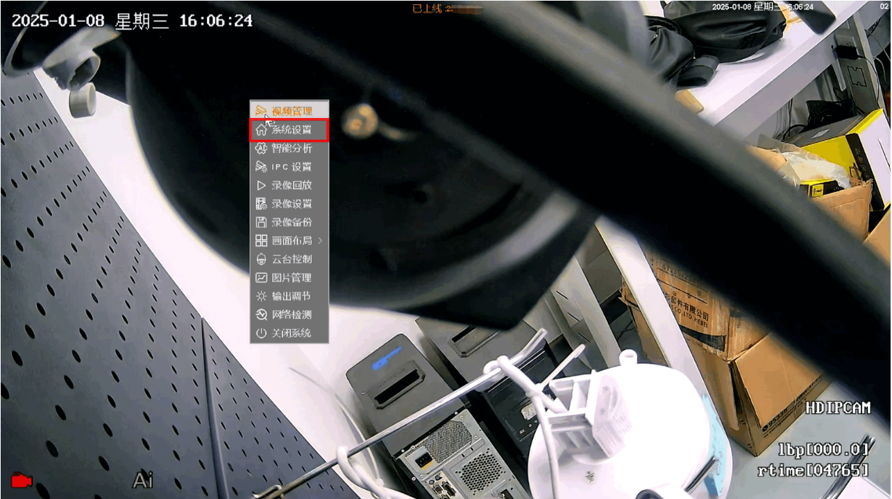Image resolution: width=892 pixels, height=499 pixels.
Task: Click the 录像备份 floppy disk icon
Action: 261,222
